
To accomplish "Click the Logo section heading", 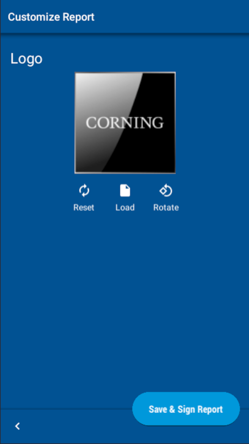I will (x=26, y=59).
